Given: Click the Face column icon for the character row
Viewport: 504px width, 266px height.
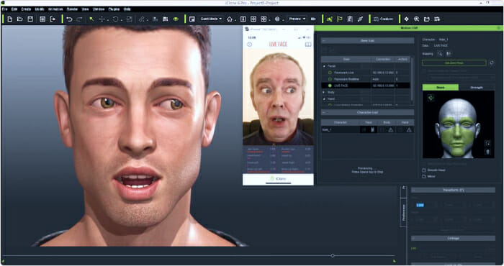Looking at the screenshot, I should pos(372,130).
